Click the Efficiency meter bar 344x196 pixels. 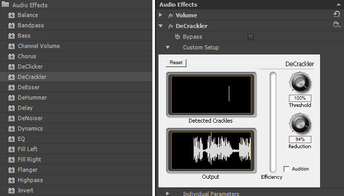point(273,122)
